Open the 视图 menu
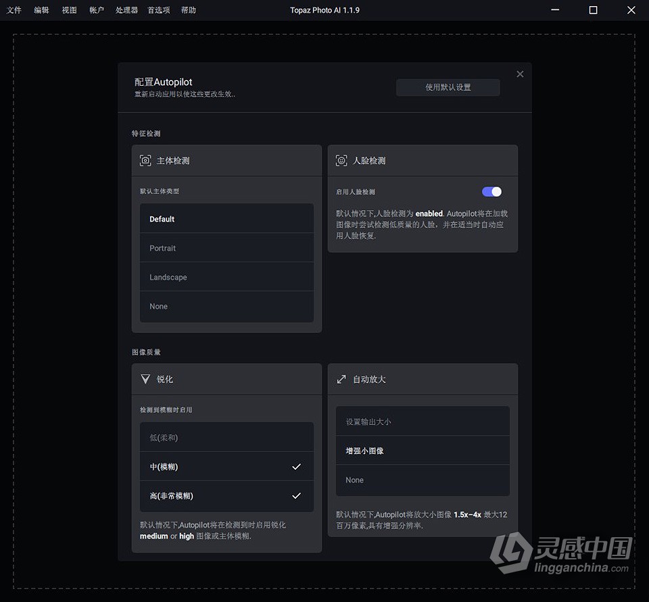 (69, 10)
